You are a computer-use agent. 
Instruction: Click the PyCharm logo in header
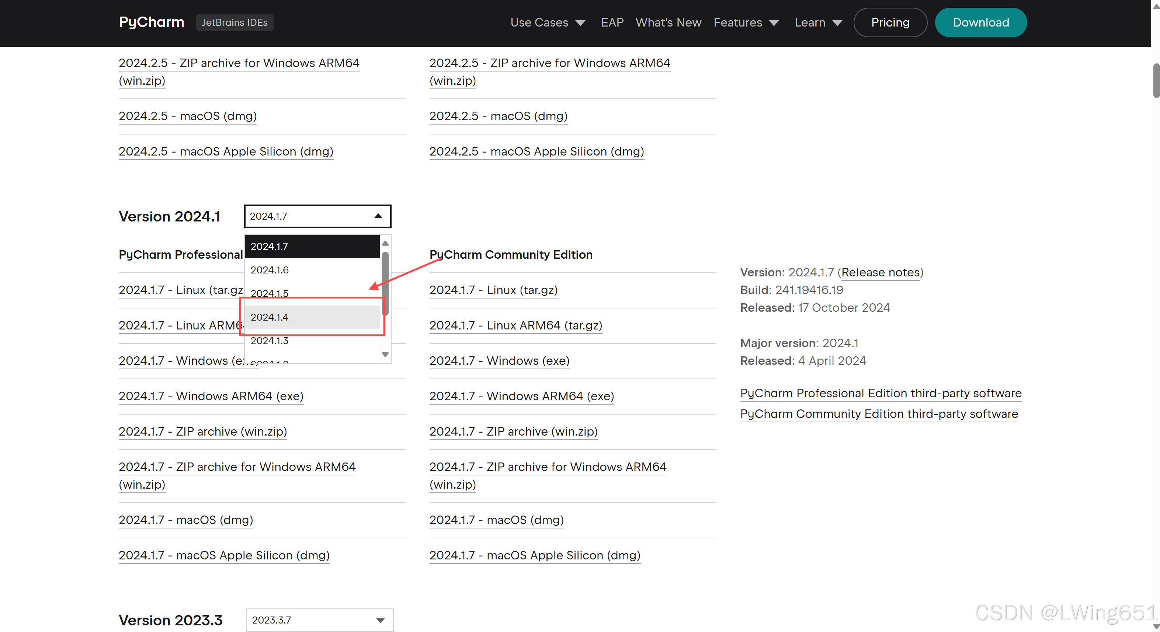(151, 22)
